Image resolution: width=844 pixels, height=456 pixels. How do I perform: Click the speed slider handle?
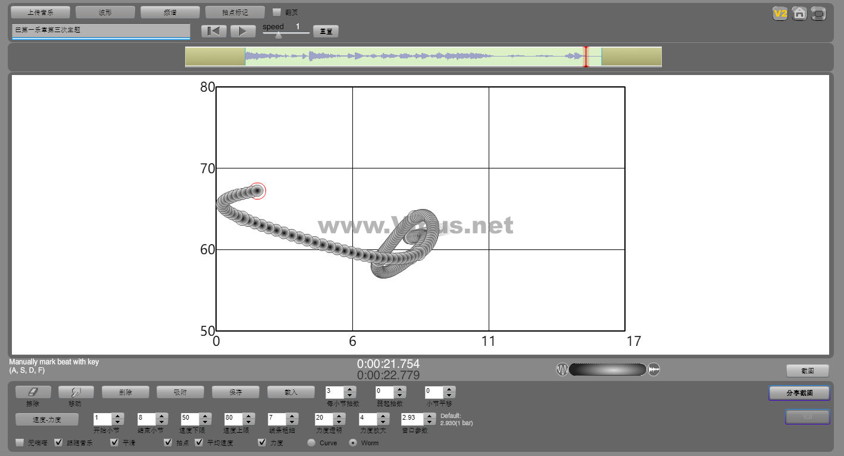coord(278,35)
